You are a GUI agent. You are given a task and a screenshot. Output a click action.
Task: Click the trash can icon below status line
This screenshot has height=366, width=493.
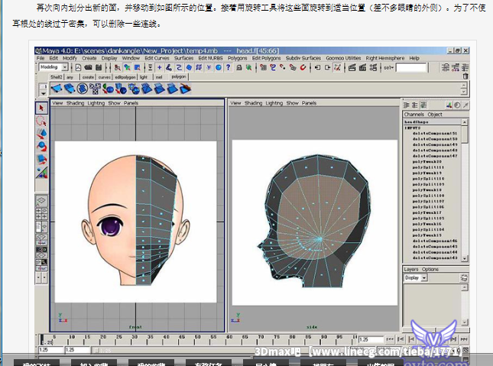coord(465,76)
